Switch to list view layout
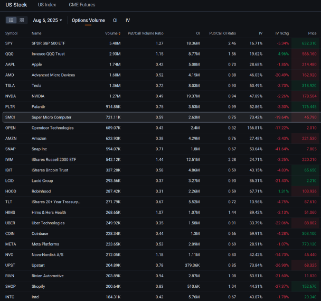321x301 pixels. (11, 20)
